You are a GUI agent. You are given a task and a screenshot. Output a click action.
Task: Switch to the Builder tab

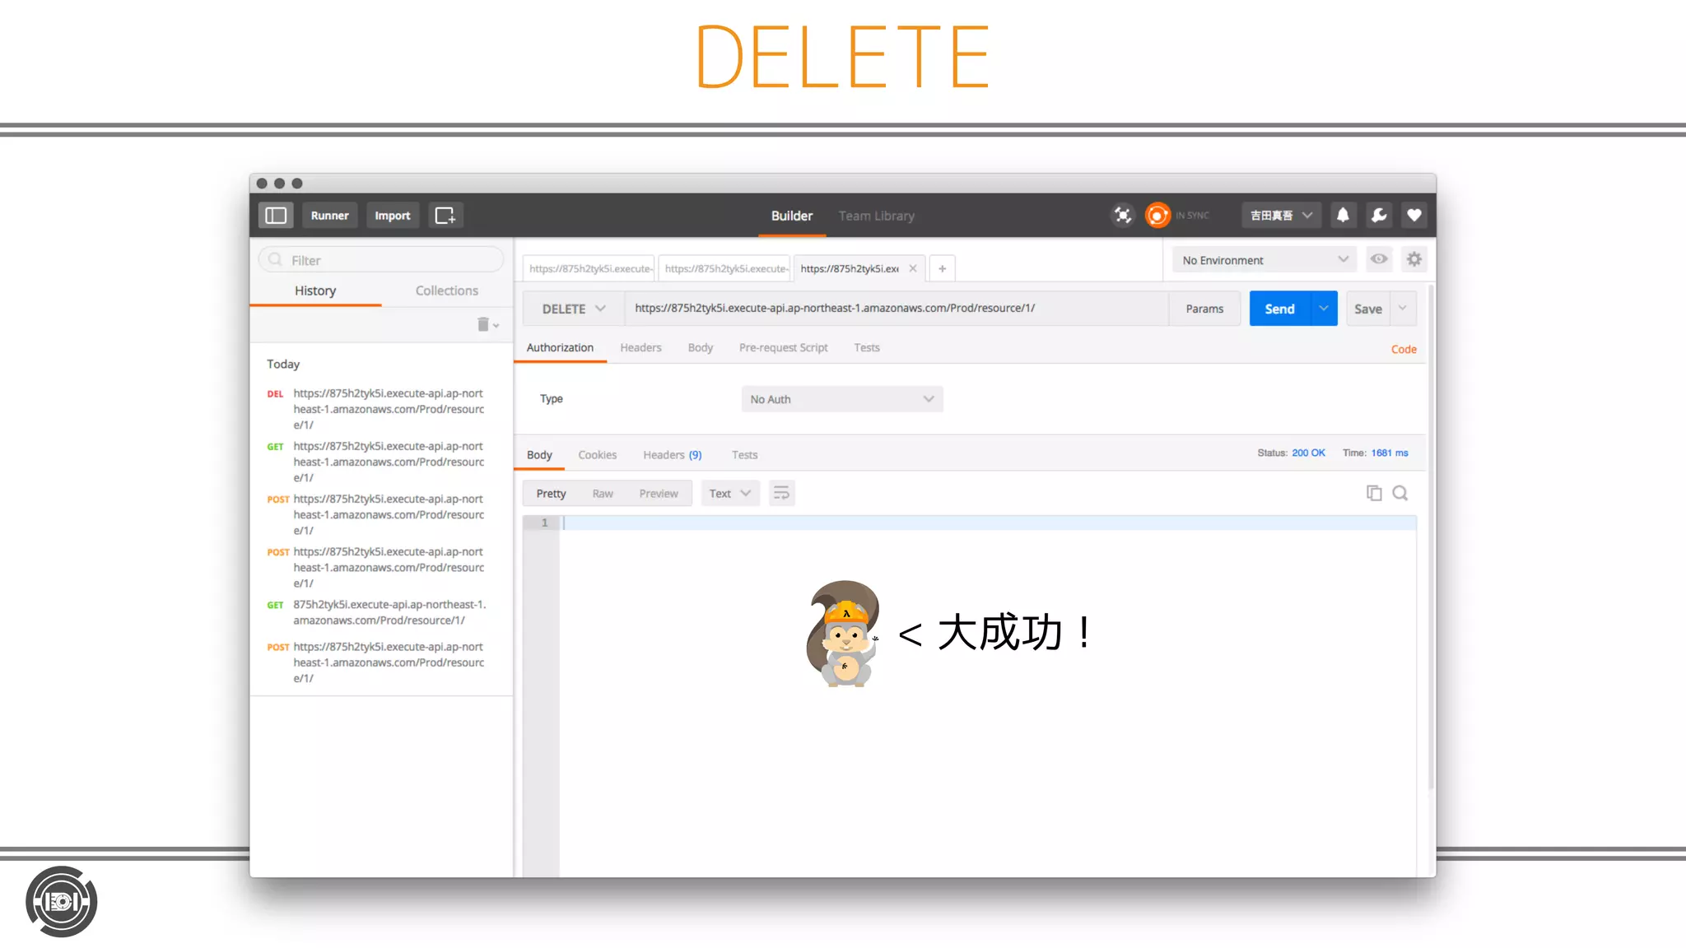(792, 216)
